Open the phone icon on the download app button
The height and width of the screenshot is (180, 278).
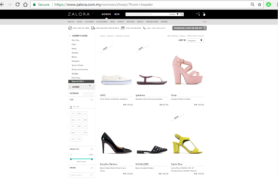point(205,28)
